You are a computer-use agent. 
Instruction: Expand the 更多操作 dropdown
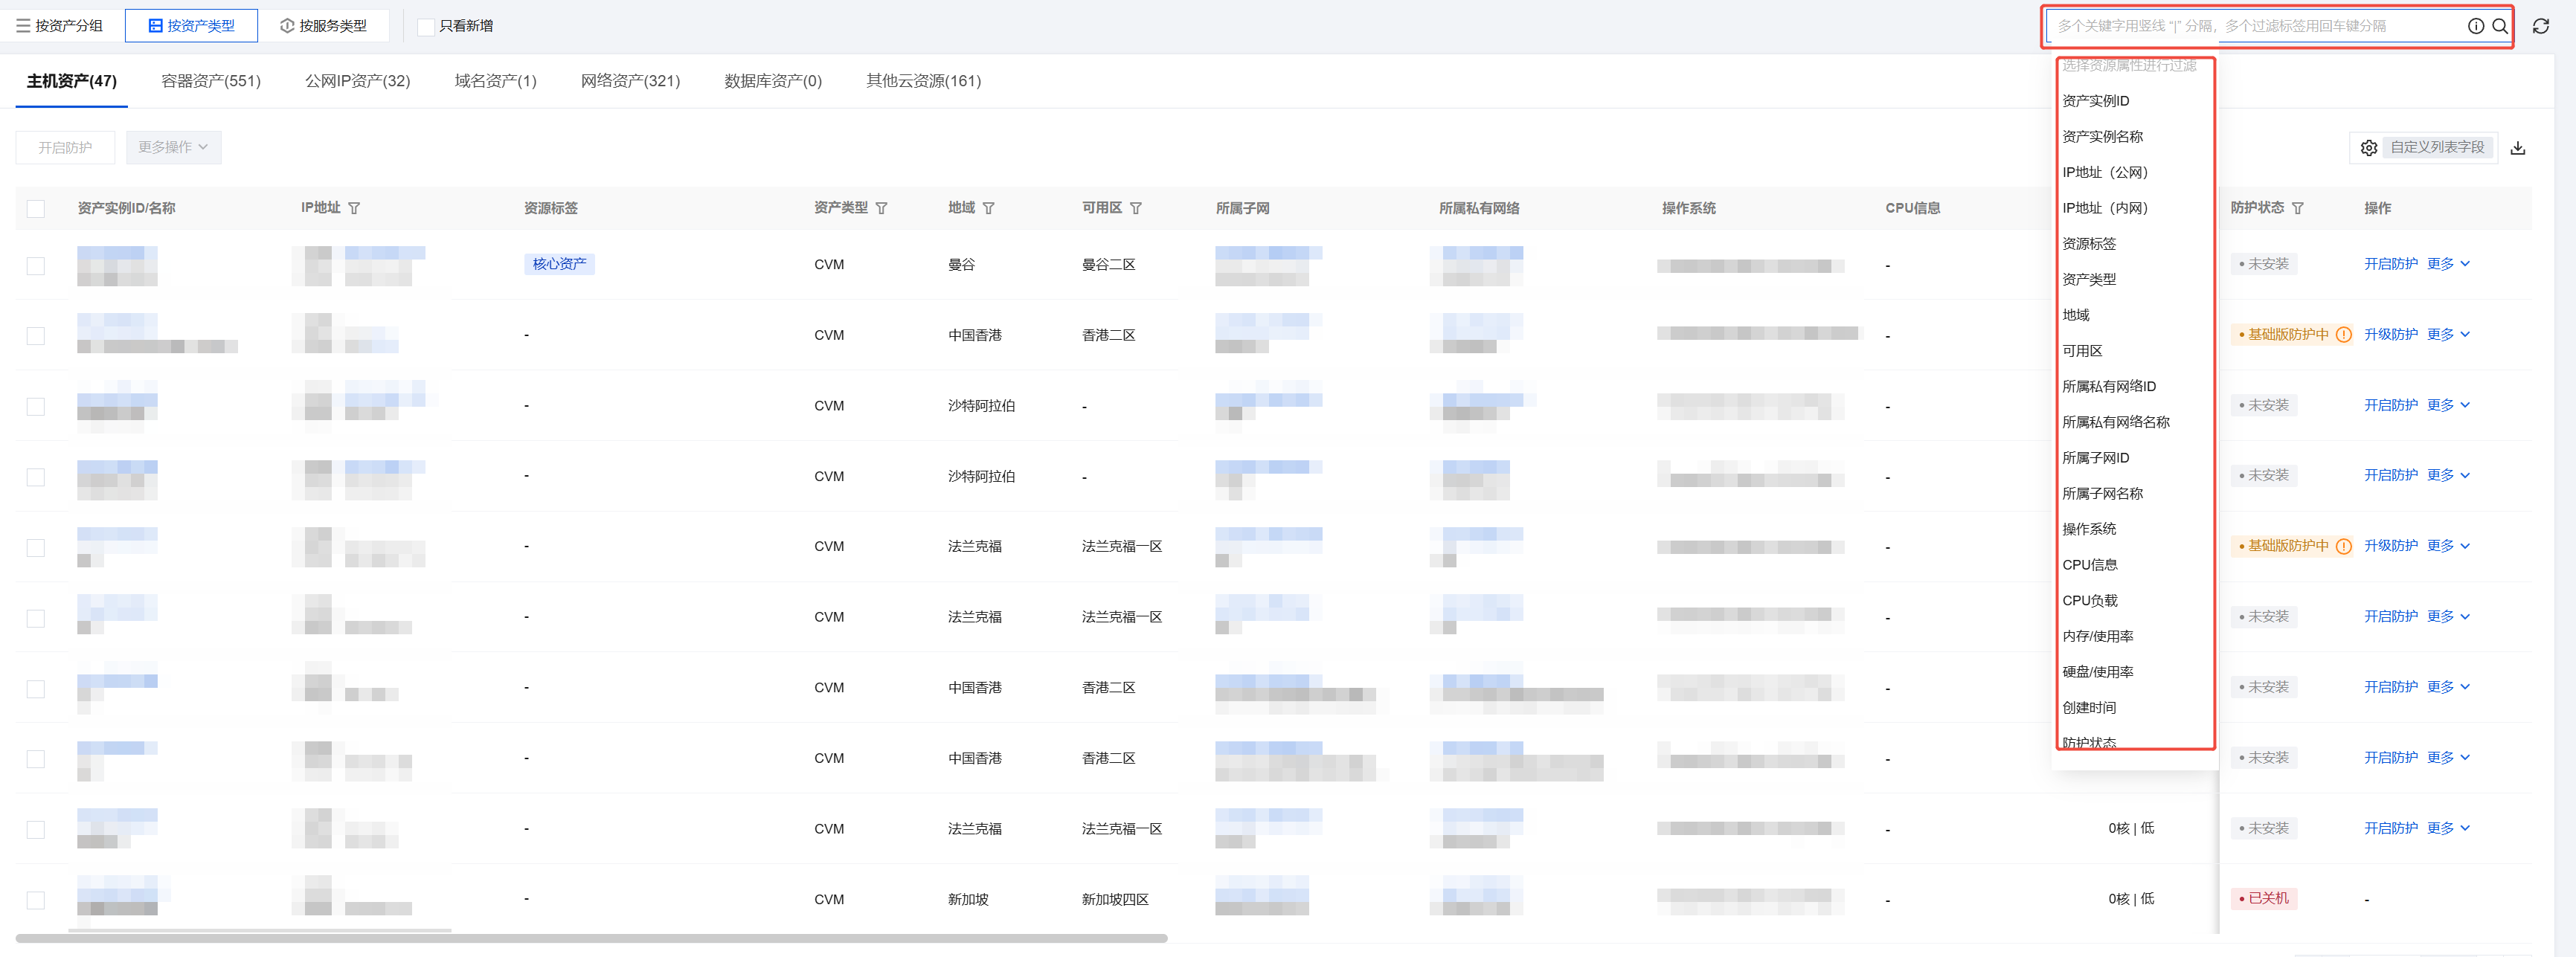tap(173, 147)
